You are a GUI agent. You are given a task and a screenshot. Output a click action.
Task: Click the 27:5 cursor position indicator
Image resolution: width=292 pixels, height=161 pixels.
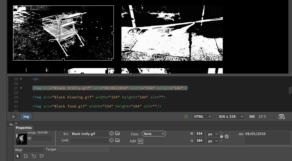(x=262, y=117)
